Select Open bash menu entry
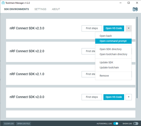 pos(113,36)
